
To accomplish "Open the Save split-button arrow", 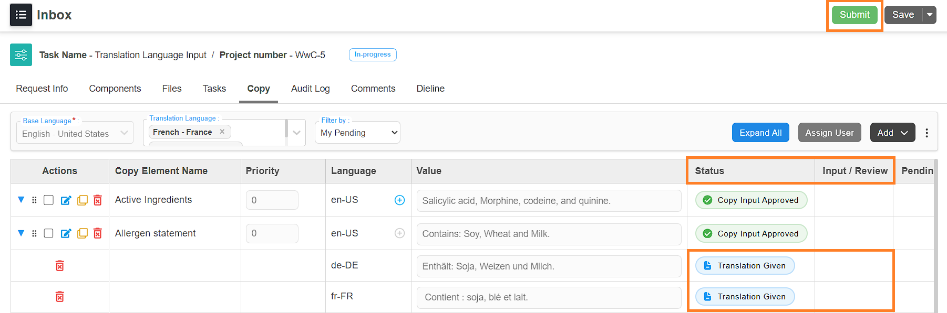I will (x=930, y=15).
